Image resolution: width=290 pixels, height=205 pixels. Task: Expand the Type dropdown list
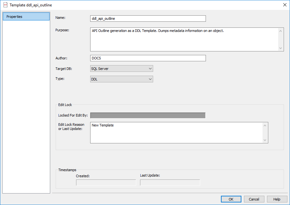(122, 79)
